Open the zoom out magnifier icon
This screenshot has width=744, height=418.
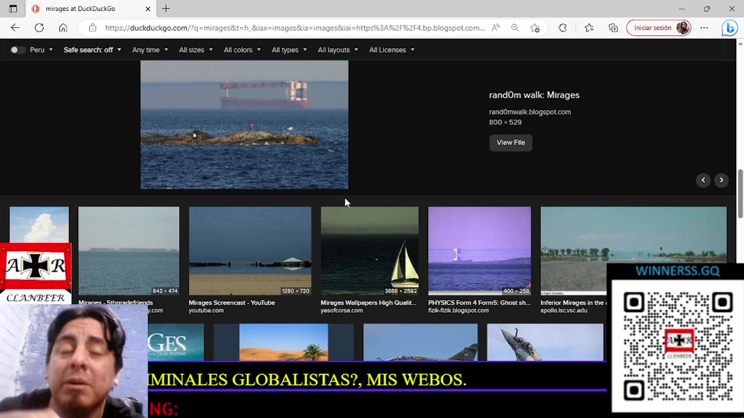pos(515,28)
